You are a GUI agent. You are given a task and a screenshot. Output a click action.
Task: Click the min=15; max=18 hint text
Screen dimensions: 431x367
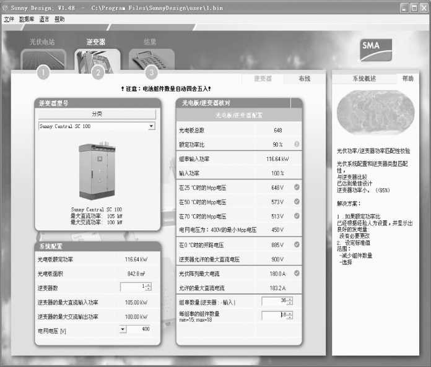point(196,320)
